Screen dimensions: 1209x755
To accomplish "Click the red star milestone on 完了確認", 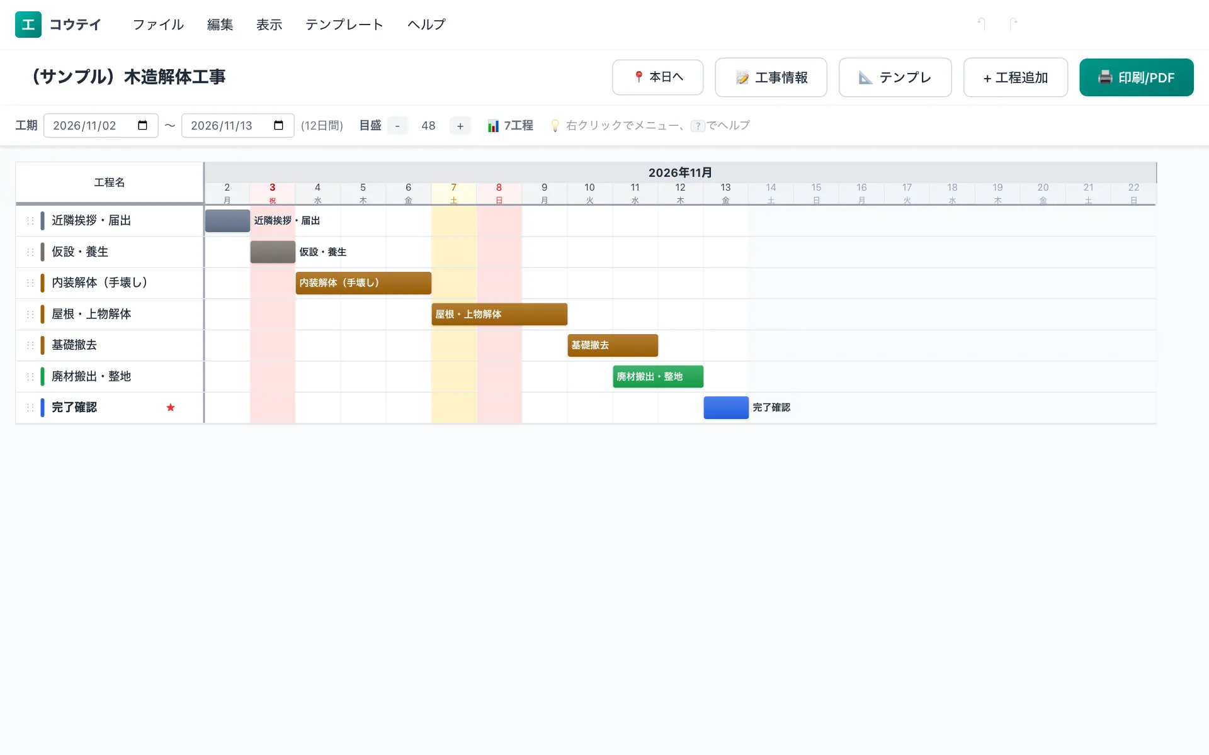I will coord(171,408).
